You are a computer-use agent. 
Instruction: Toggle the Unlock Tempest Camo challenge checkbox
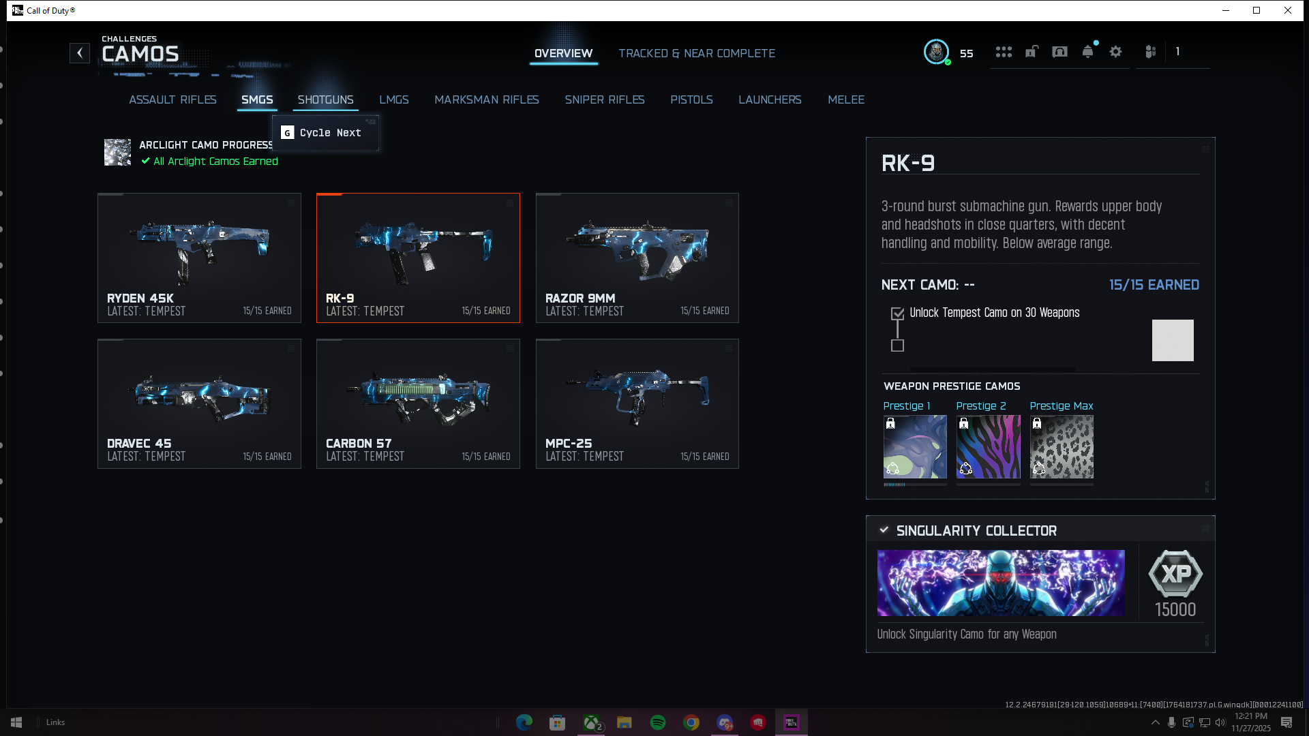[897, 313]
